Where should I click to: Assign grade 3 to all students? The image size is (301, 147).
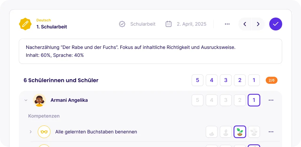click(226, 80)
